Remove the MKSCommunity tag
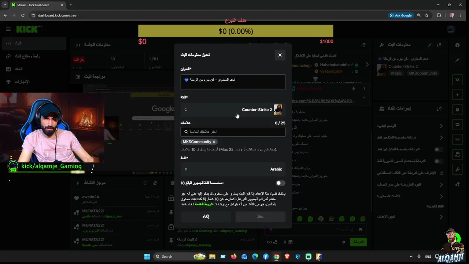 [x=214, y=142]
